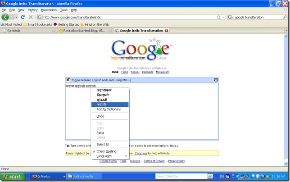Screen dimensions: 290x182
Task: Reload the page with the refresh icon
Action: pyautogui.click(x=23, y=17)
